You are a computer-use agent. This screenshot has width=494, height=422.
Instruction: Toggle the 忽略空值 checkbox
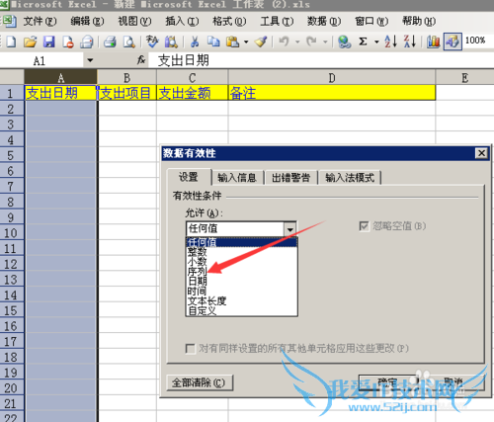tap(364, 226)
